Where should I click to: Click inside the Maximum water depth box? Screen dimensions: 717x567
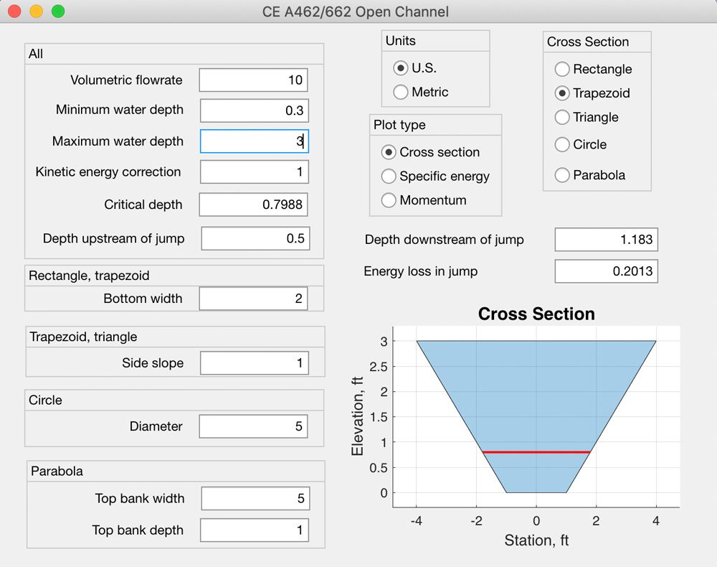[253, 141]
